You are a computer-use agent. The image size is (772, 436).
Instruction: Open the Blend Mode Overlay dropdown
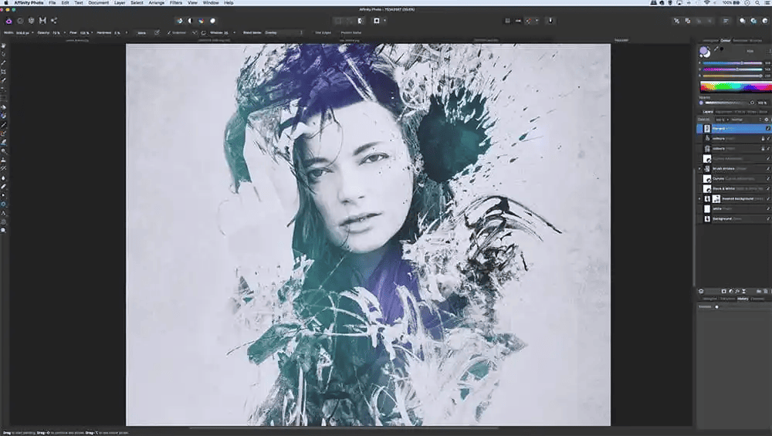(x=284, y=32)
